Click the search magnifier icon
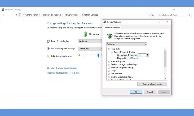The width and height of the screenshot is (194, 116). click(x=190, y=15)
